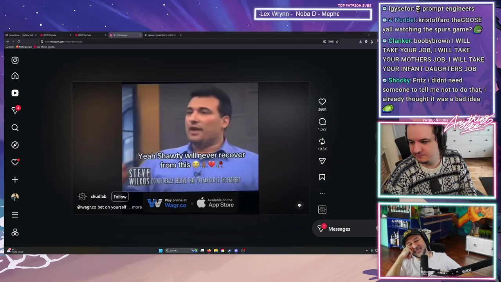
Task: Open the Windows Start menu
Action: coord(160,251)
